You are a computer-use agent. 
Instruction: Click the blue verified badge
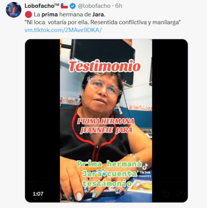(x=73, y=6)
